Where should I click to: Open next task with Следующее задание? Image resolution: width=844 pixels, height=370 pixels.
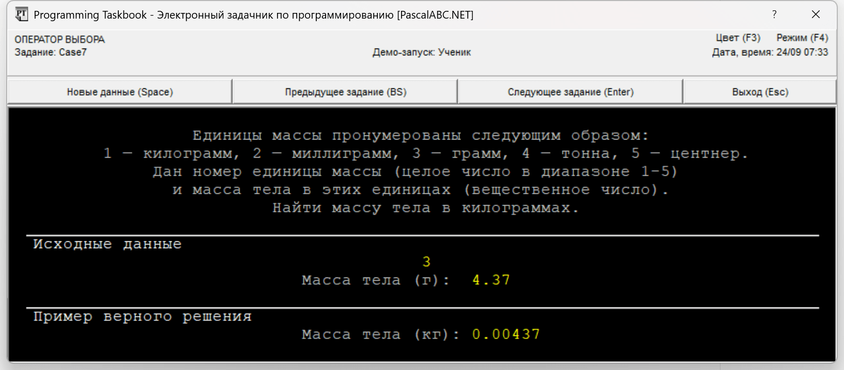point(570,92)
